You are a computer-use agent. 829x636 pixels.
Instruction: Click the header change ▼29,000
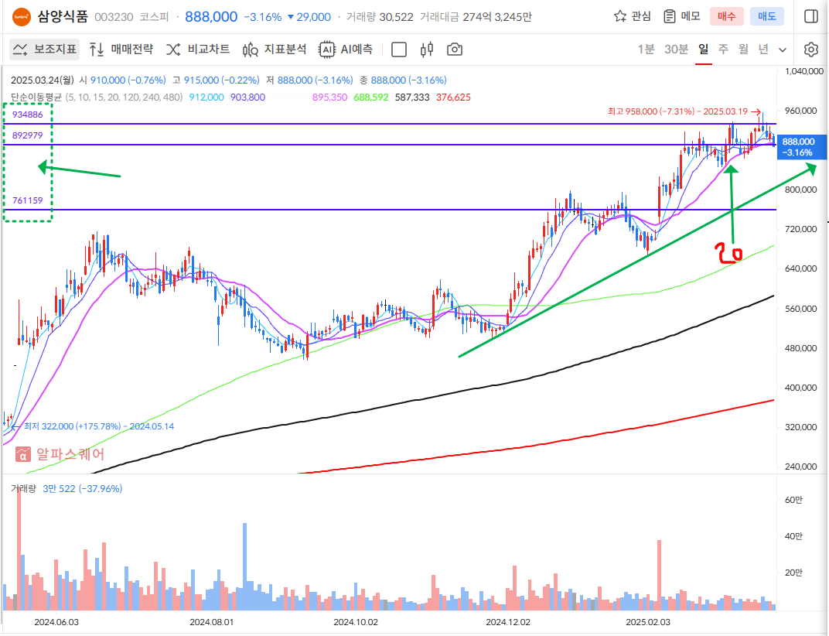309,17
